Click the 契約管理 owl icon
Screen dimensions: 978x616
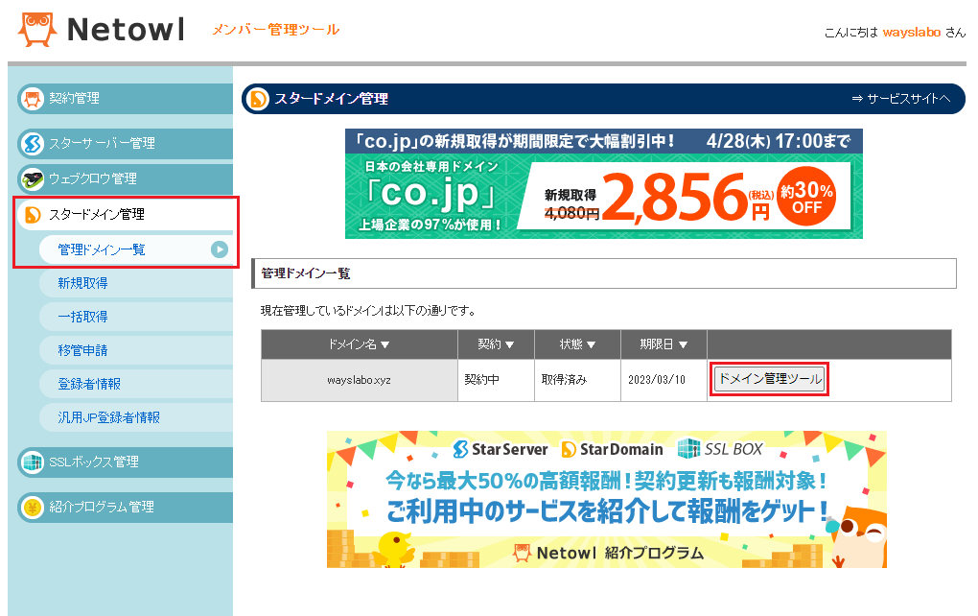point(33,99)
